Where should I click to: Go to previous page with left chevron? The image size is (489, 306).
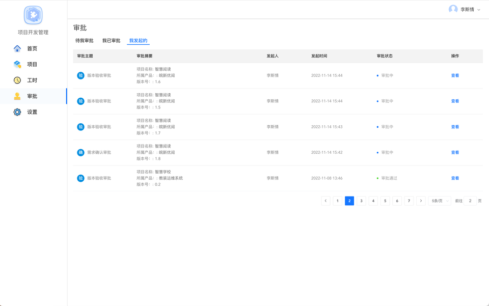(325, 201)
